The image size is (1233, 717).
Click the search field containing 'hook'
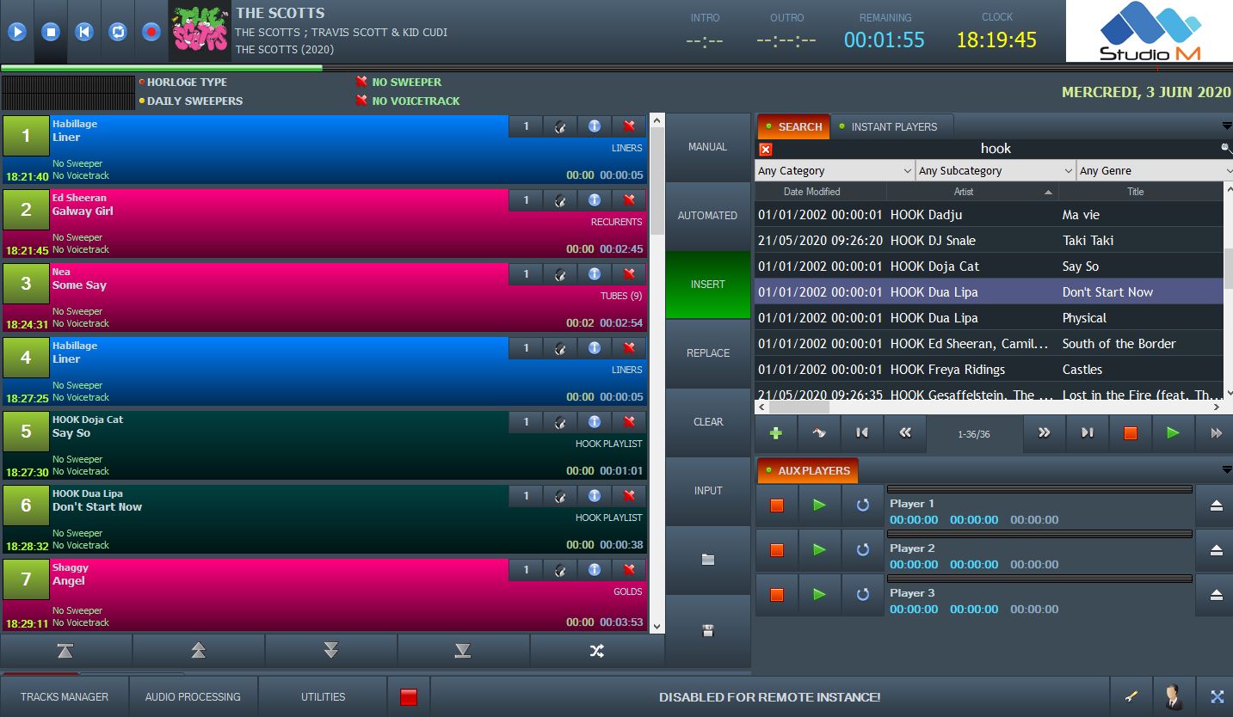click(996, 149)
